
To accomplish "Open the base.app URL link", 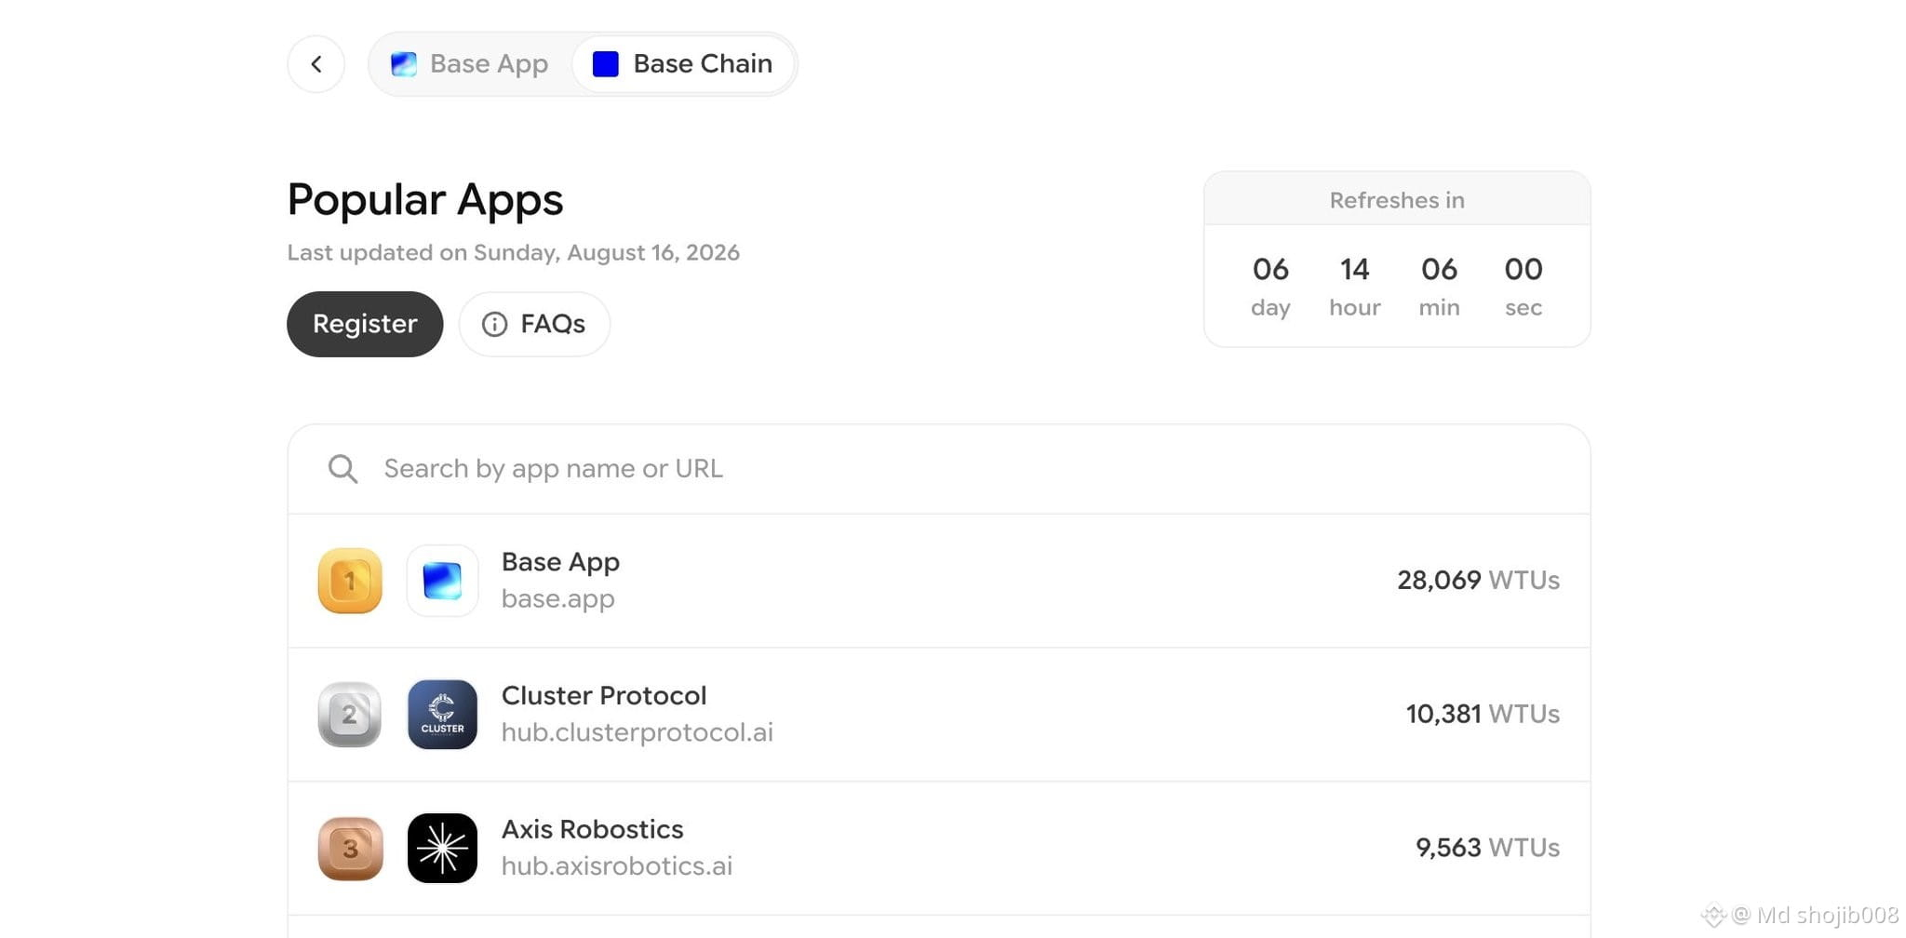I will pyautogui.click(x=558, y=599).
